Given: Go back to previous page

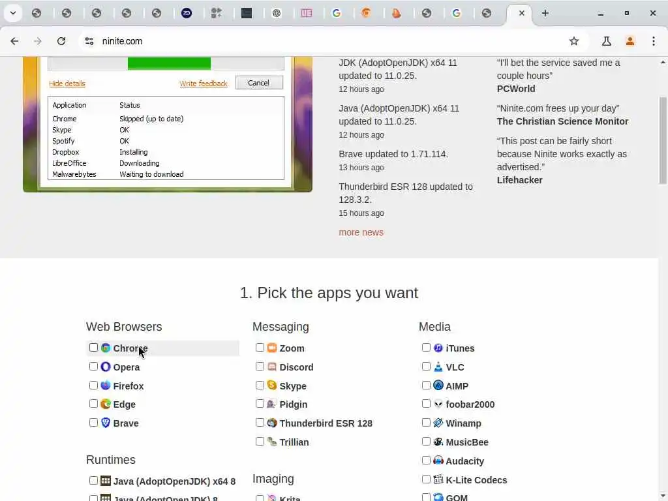Looking at the screenshot, I should 14,41.
